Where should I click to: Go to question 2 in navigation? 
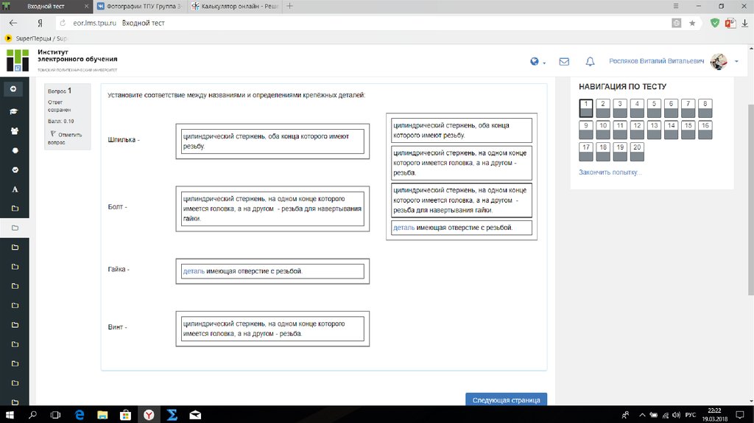pyautogui.click(x=603, y=108)
